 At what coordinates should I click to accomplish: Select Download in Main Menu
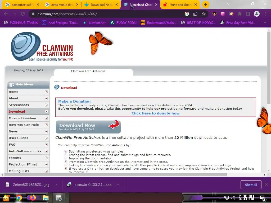coord(28,112)
